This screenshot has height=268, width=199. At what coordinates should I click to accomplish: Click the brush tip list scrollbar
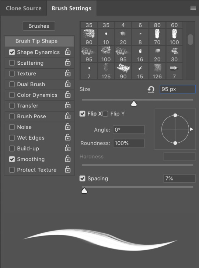coord(190,40)
